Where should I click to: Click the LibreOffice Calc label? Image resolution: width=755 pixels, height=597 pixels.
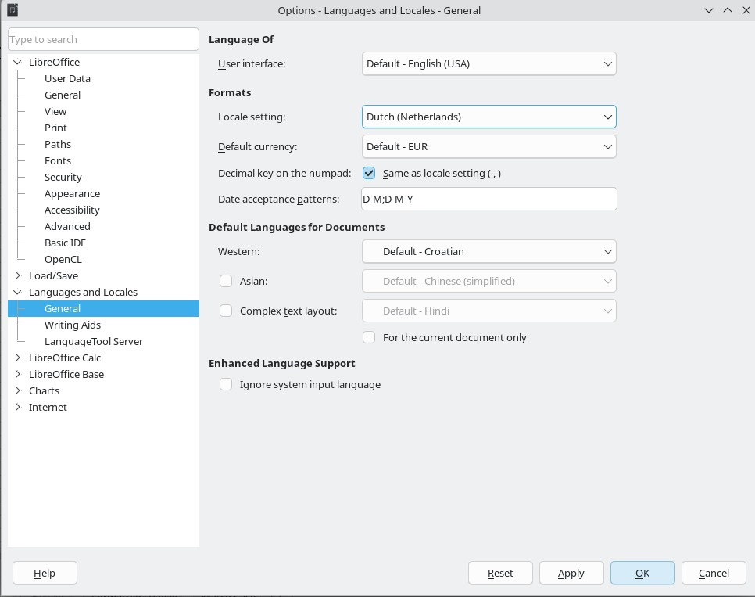(65, 358)
